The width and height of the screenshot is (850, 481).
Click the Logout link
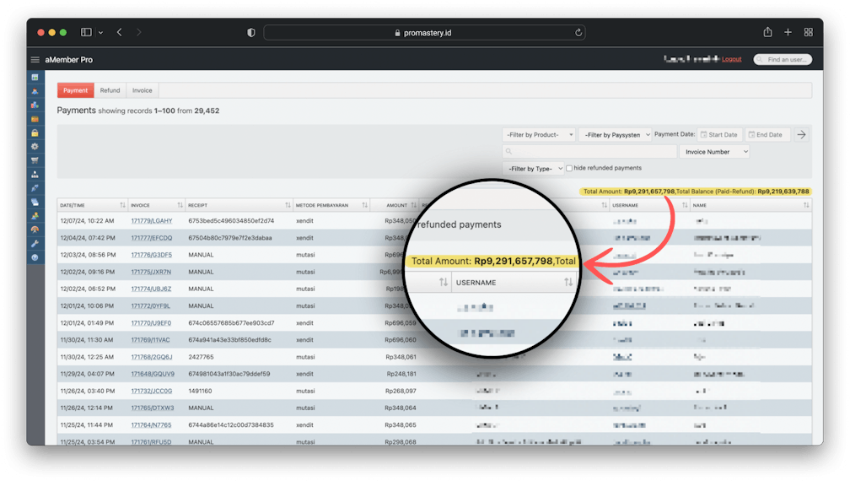coord(731,59)
